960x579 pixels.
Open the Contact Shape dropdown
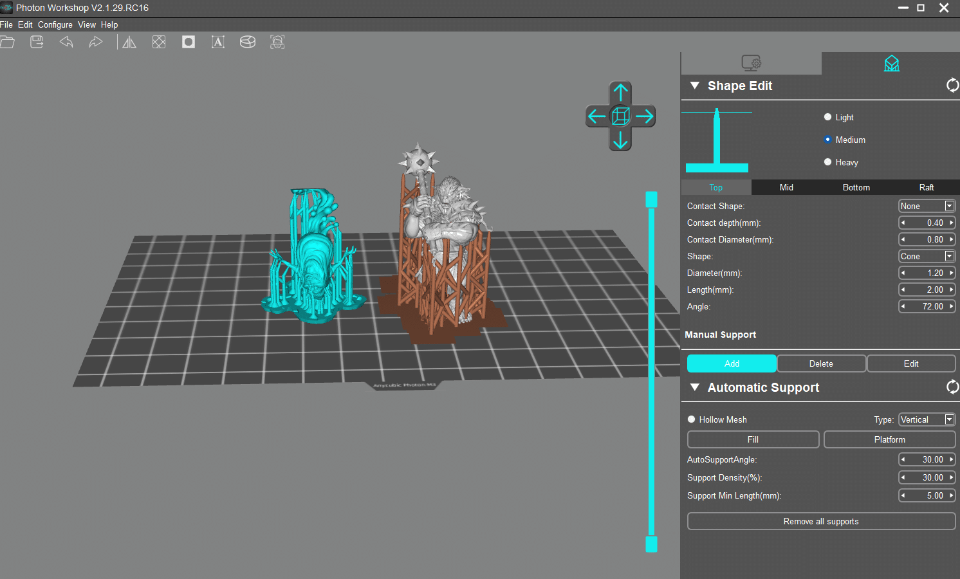(x=927, y=206)
